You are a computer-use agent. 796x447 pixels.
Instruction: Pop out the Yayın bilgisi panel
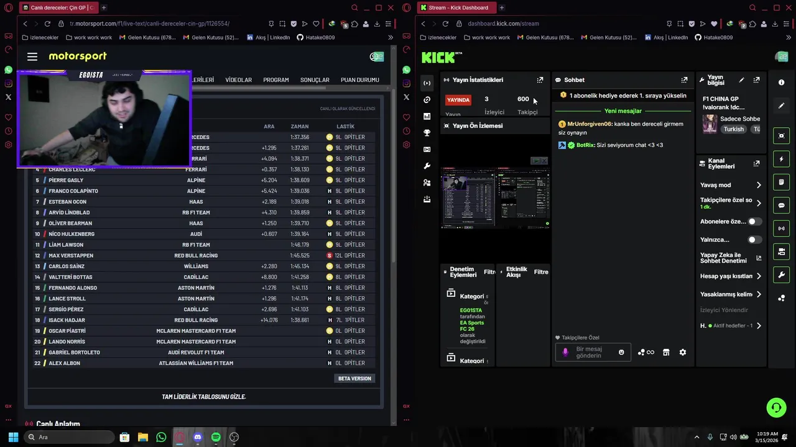pyautogui.click(x=756, y=80)
